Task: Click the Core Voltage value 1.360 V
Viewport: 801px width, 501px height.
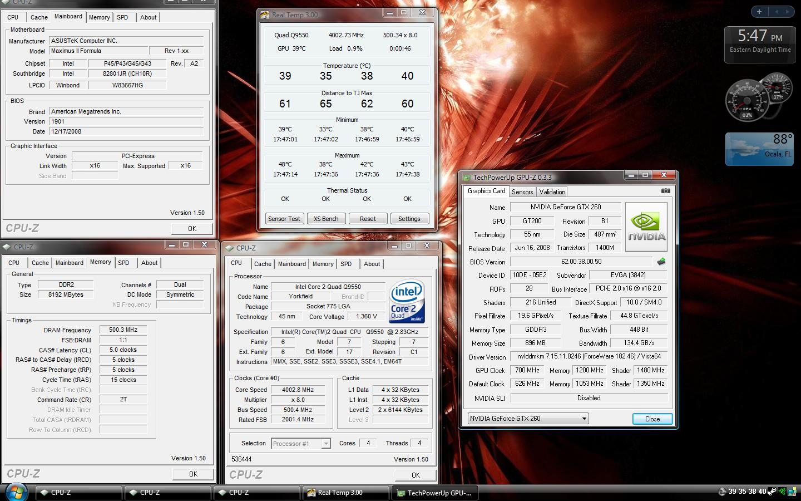Action: point(367,316)
